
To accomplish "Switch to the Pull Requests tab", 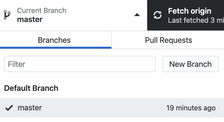I will [168, 40].
